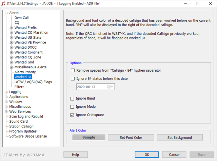The width and height of the screenshot is (217, 161).
Task: Open the Sound Card settings
Action: 18,121
